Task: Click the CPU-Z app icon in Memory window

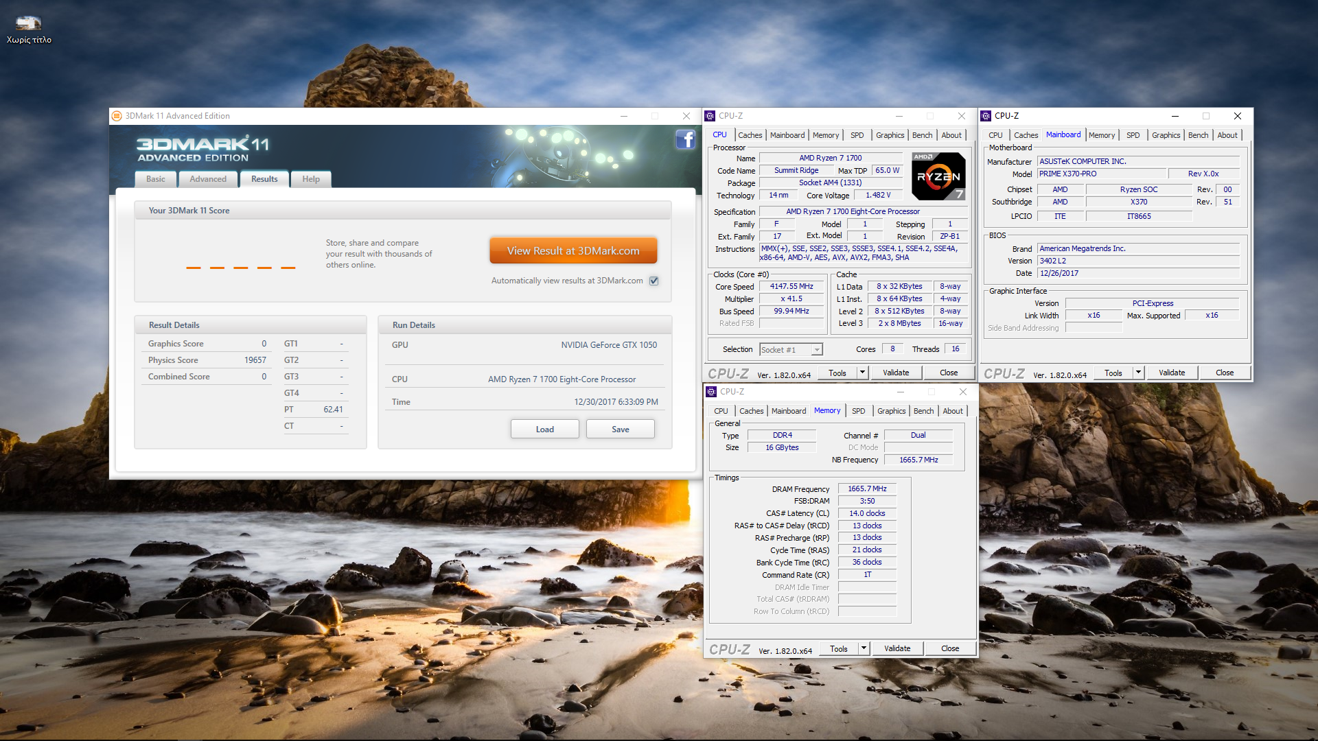Action: 711,392
